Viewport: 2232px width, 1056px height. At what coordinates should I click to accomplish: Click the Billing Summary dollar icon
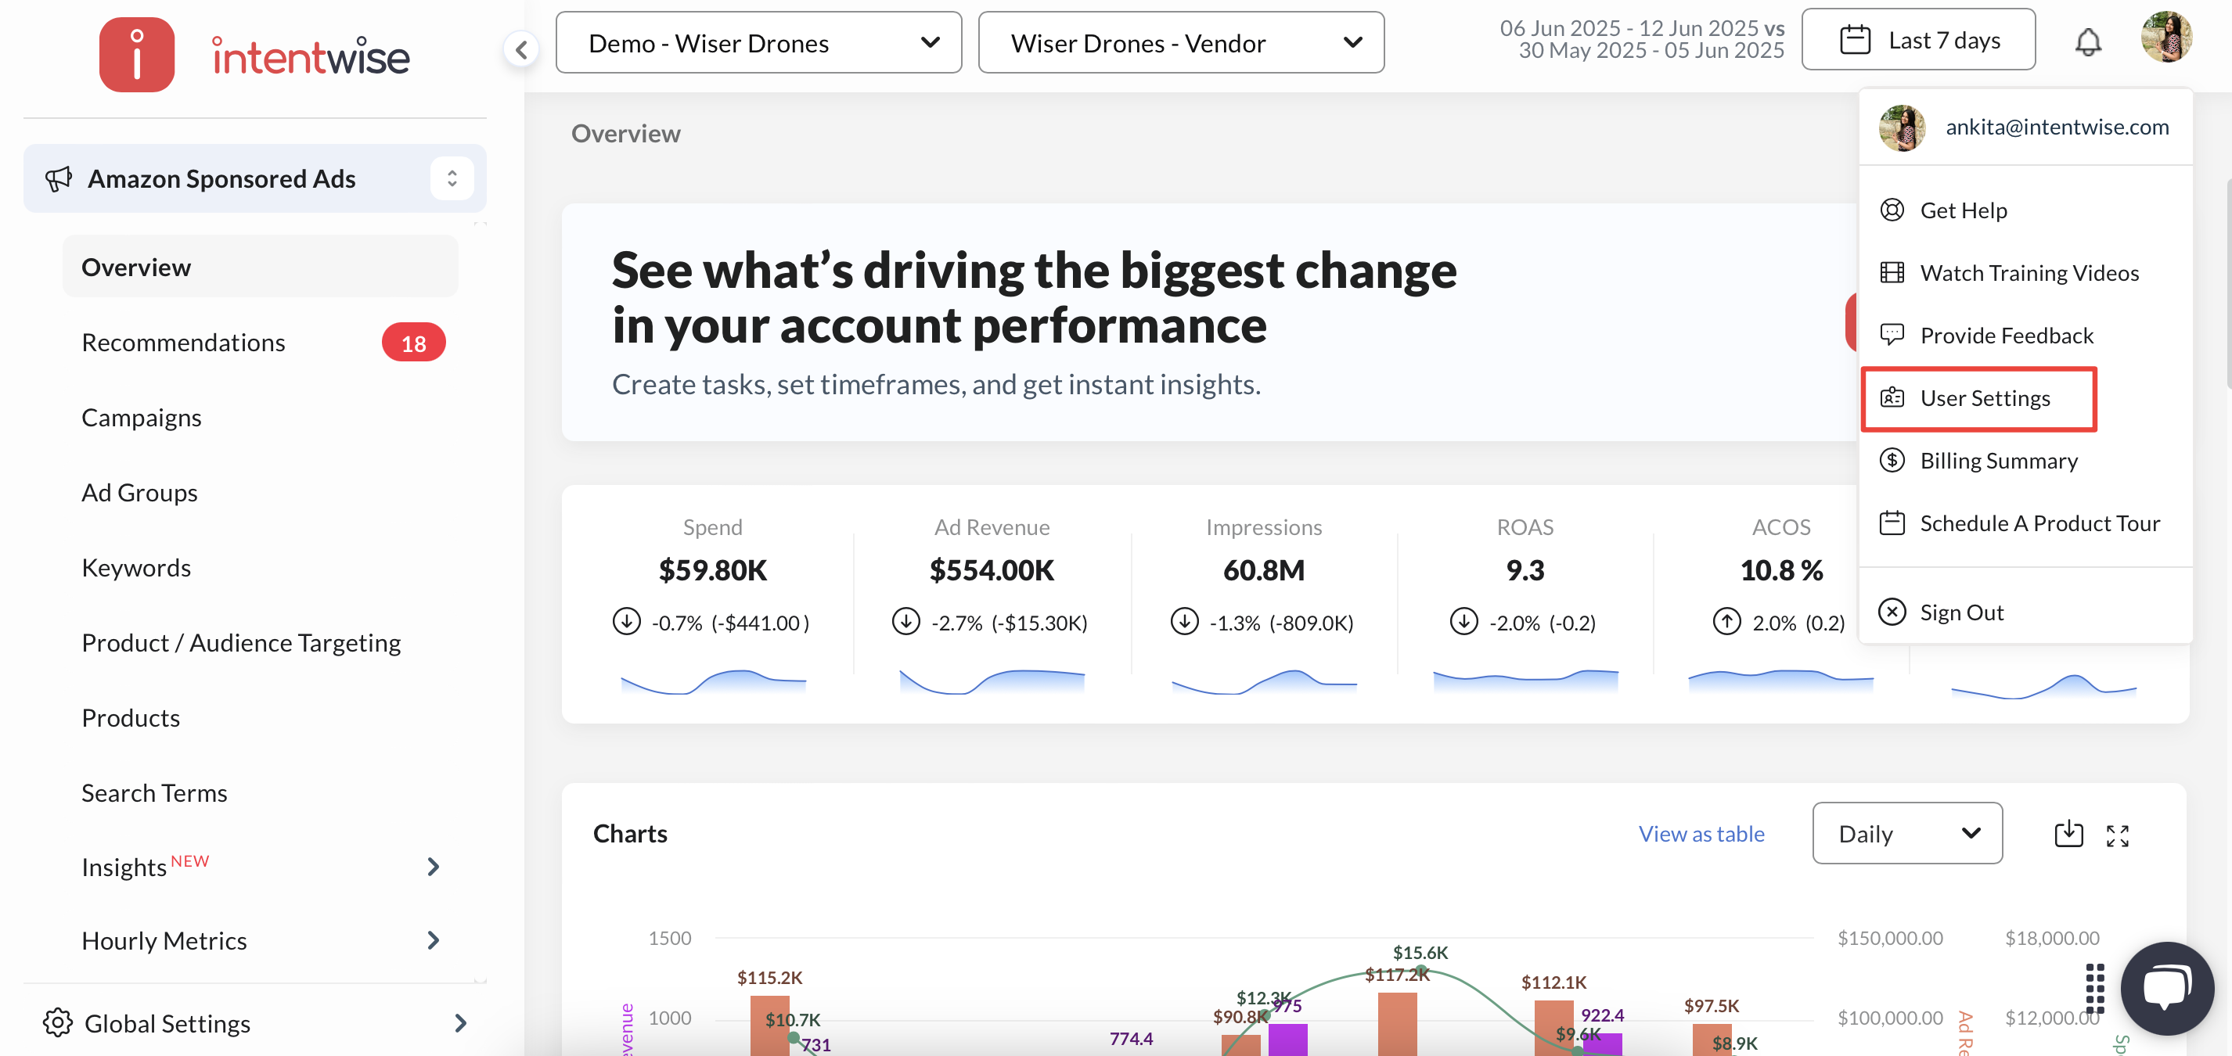[1892, 460]
